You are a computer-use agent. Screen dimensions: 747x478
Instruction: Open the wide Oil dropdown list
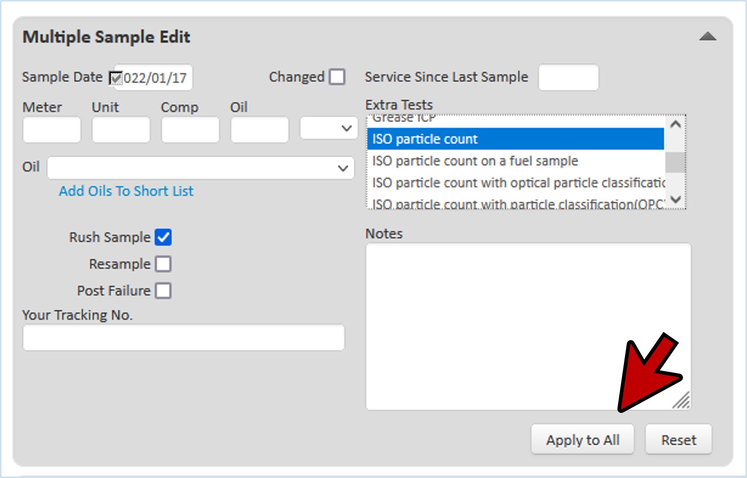point(201,168)
